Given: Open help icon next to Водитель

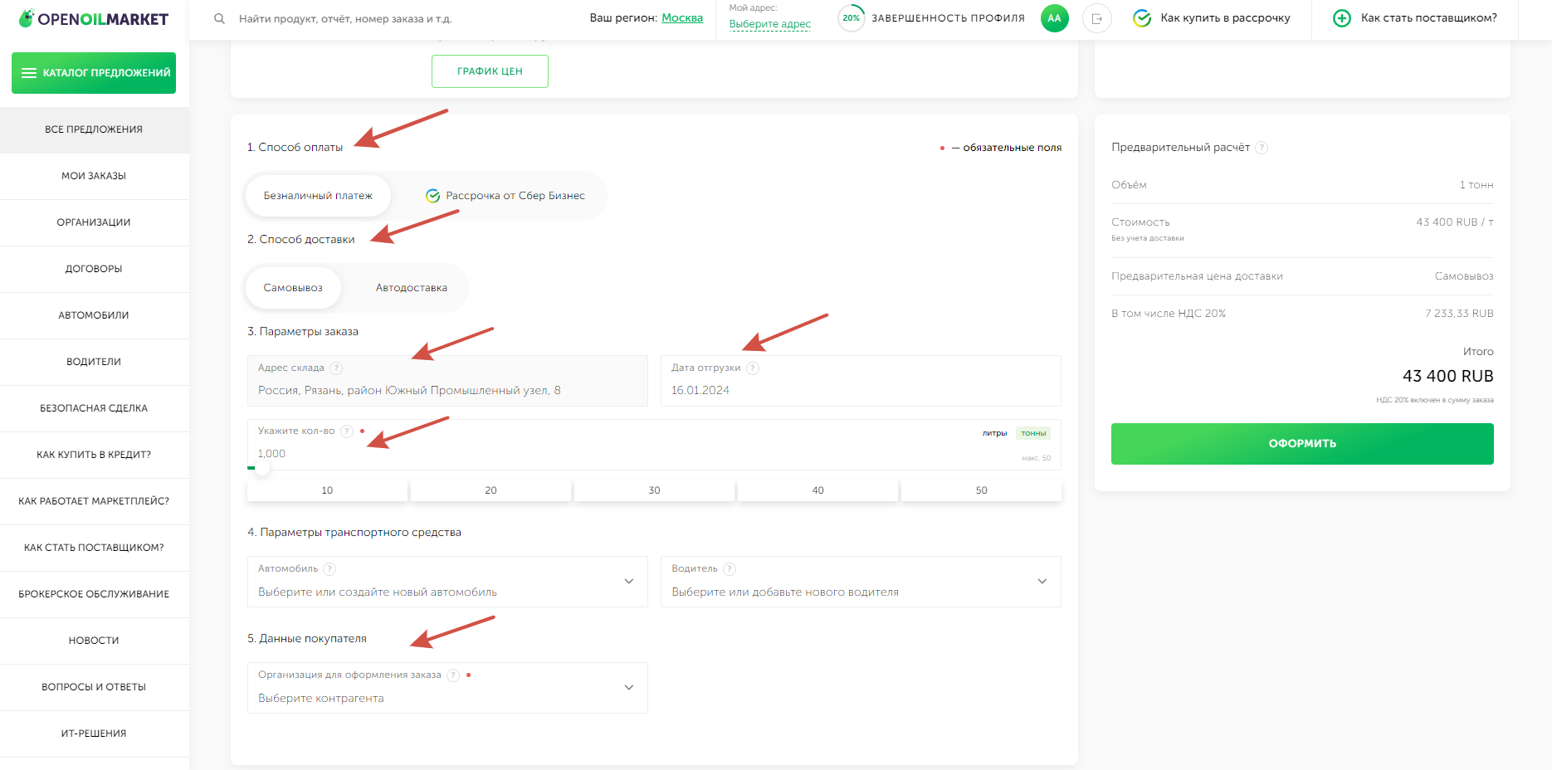Looking at the screenshot, I should [x=730, y=569].
